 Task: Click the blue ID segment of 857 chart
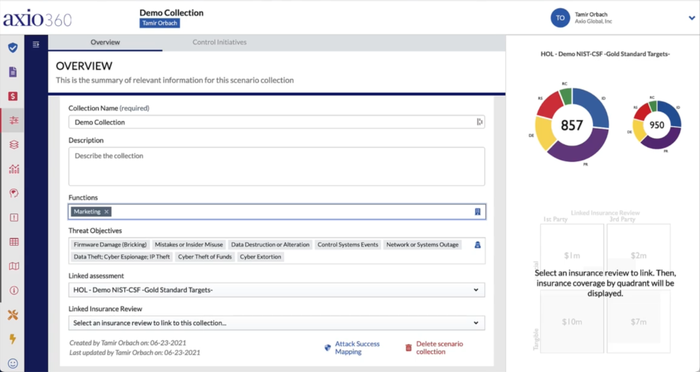(595, 108)
